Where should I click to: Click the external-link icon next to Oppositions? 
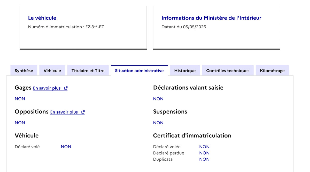point(83,112)
